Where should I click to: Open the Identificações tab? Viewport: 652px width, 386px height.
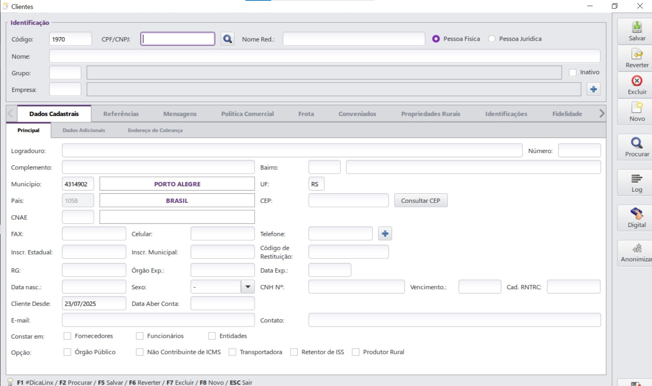506,114
